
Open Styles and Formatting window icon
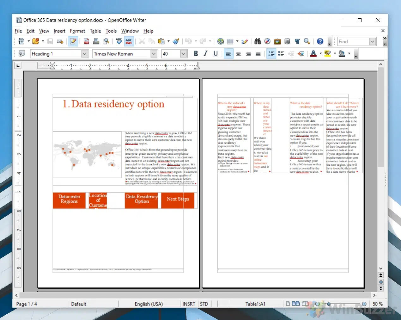[22, 54]
